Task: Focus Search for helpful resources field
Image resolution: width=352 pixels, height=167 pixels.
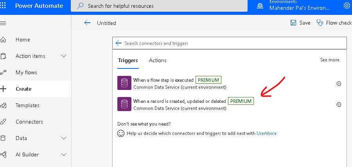Action: [159, 6]
